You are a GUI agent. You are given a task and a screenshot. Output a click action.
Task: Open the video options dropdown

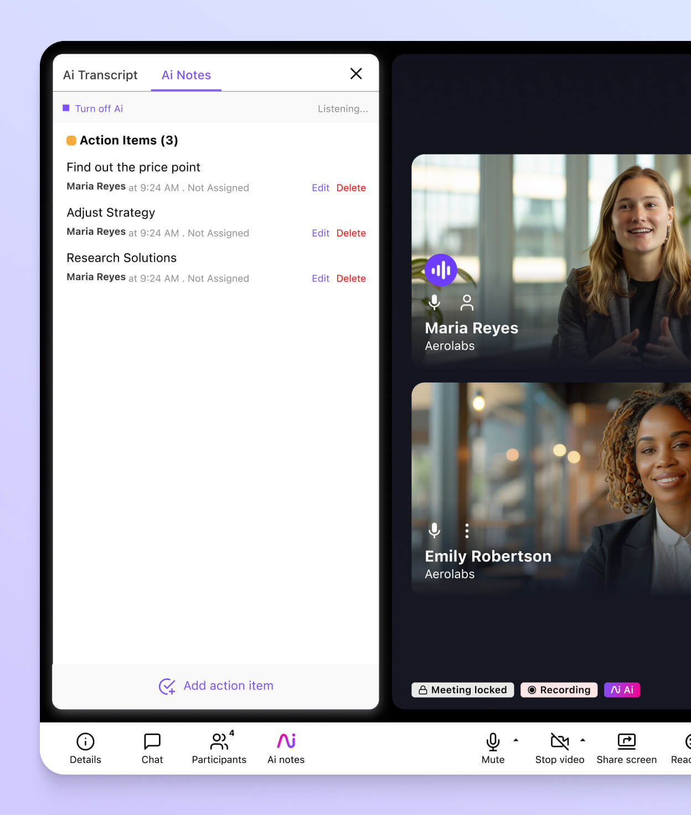tap(582, 740)
